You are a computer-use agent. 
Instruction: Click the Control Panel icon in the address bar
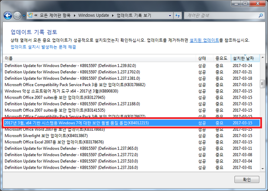pos(30,15)
